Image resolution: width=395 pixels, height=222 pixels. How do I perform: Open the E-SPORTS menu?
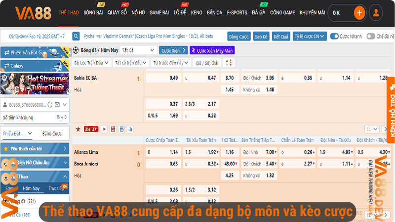click(x=237, y=12)
